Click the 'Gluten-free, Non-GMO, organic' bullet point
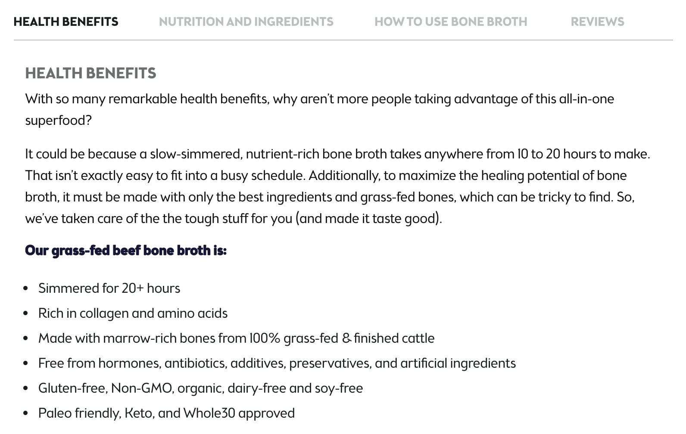The height and width of the screenshot is (434, 686). (x=201, y=388)
